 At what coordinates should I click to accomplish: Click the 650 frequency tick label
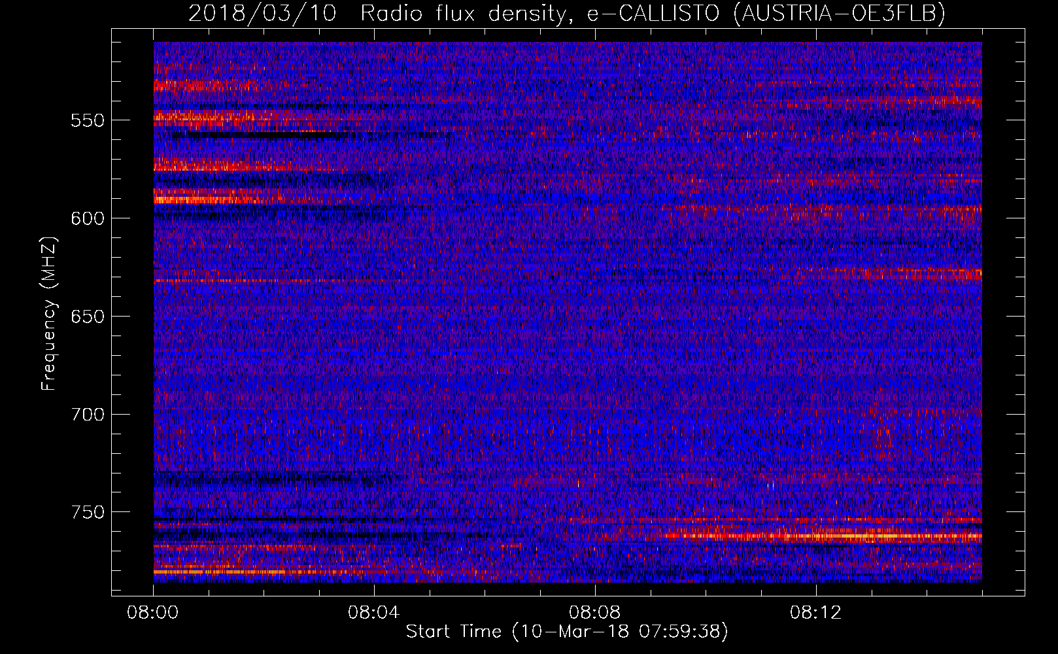coord(88,317)
